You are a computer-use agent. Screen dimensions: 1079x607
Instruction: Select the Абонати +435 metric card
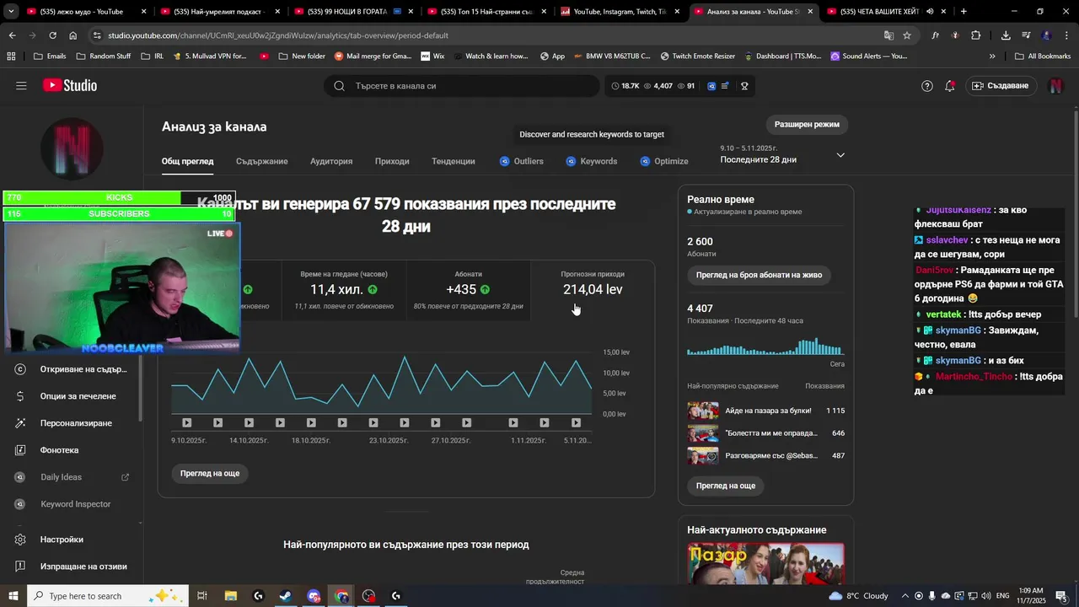coord(468,290)
